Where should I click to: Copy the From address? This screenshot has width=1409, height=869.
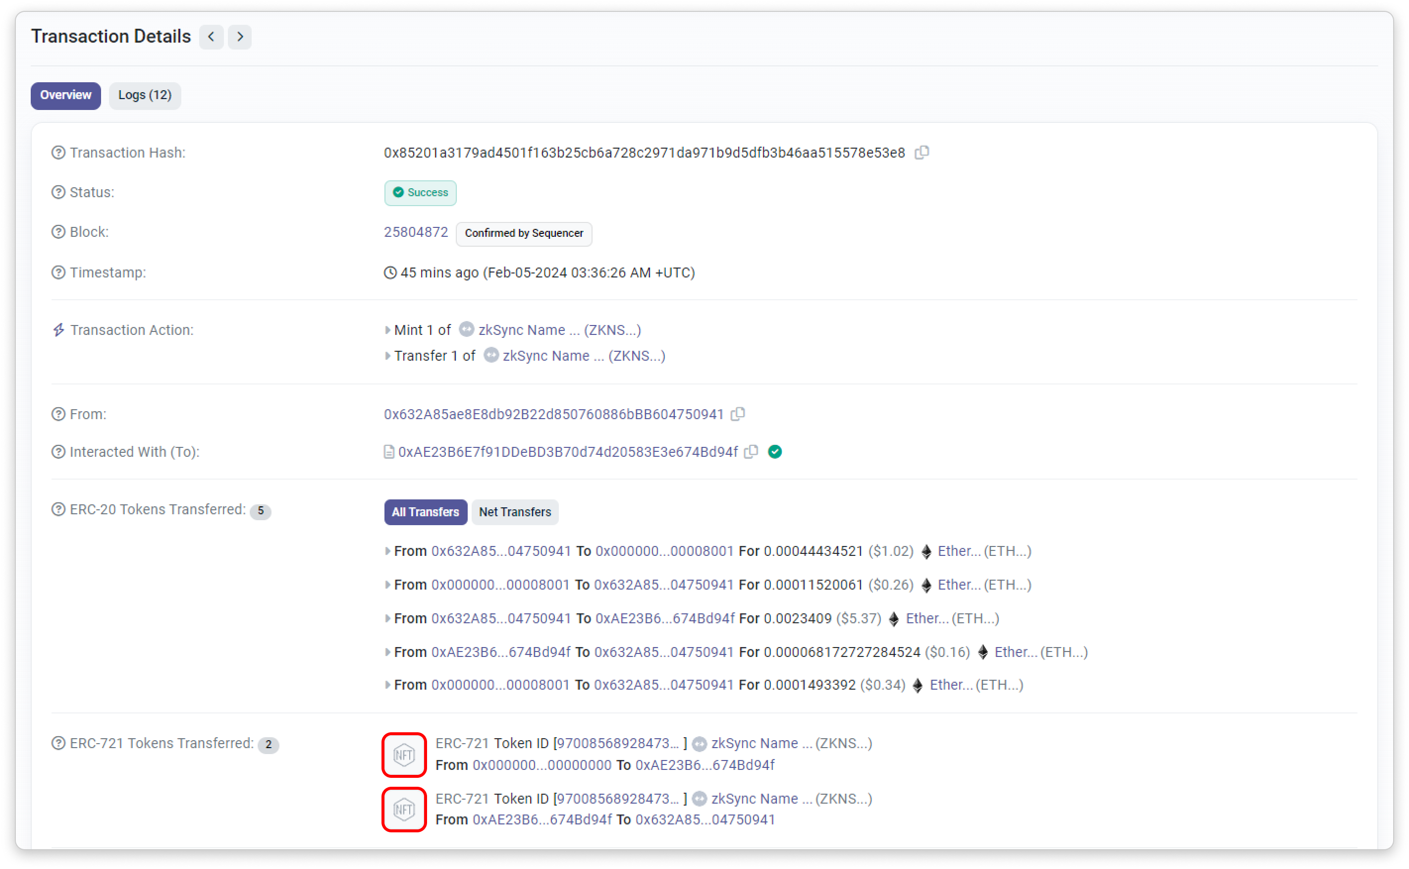[x=738, y=414]
